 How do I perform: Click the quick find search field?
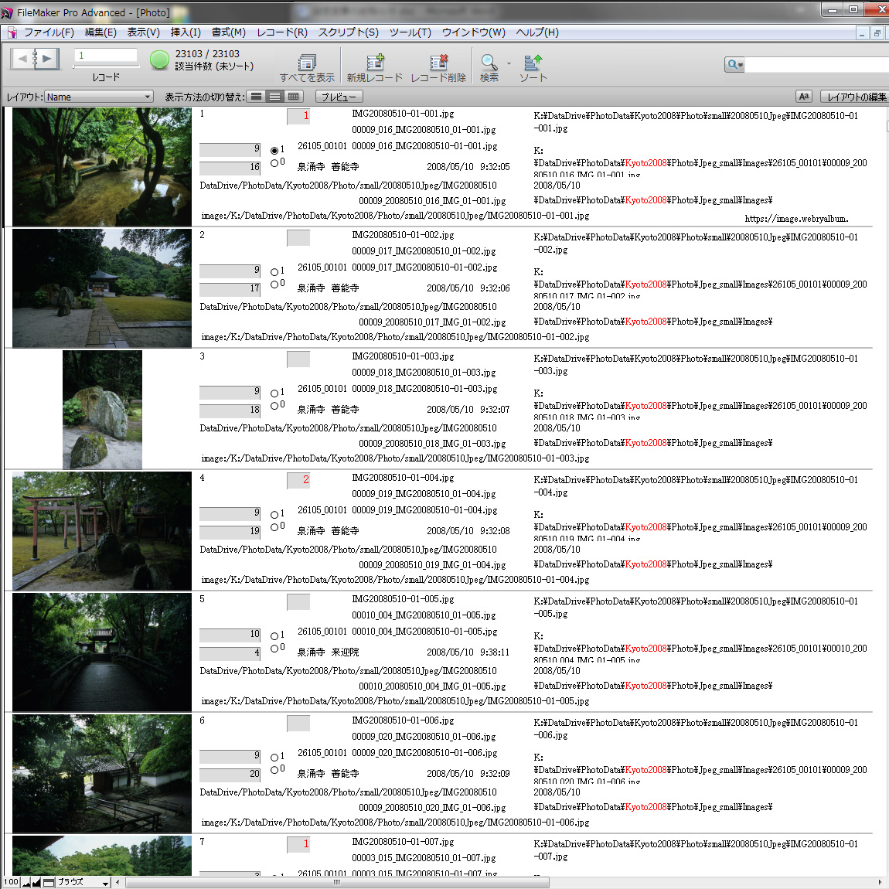click(x=817, y=65)
